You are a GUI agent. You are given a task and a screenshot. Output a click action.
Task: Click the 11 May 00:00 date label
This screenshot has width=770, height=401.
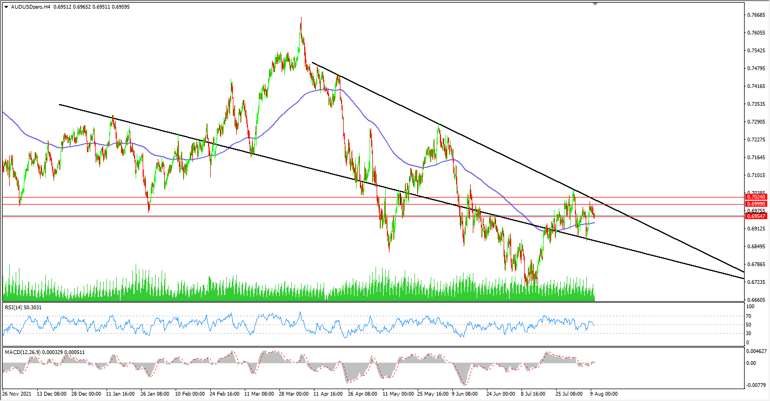click(397, 393)
